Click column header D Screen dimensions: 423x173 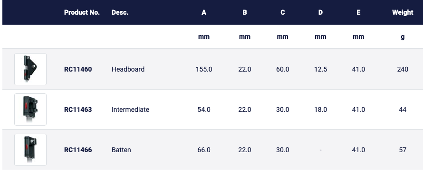[320, 12]
